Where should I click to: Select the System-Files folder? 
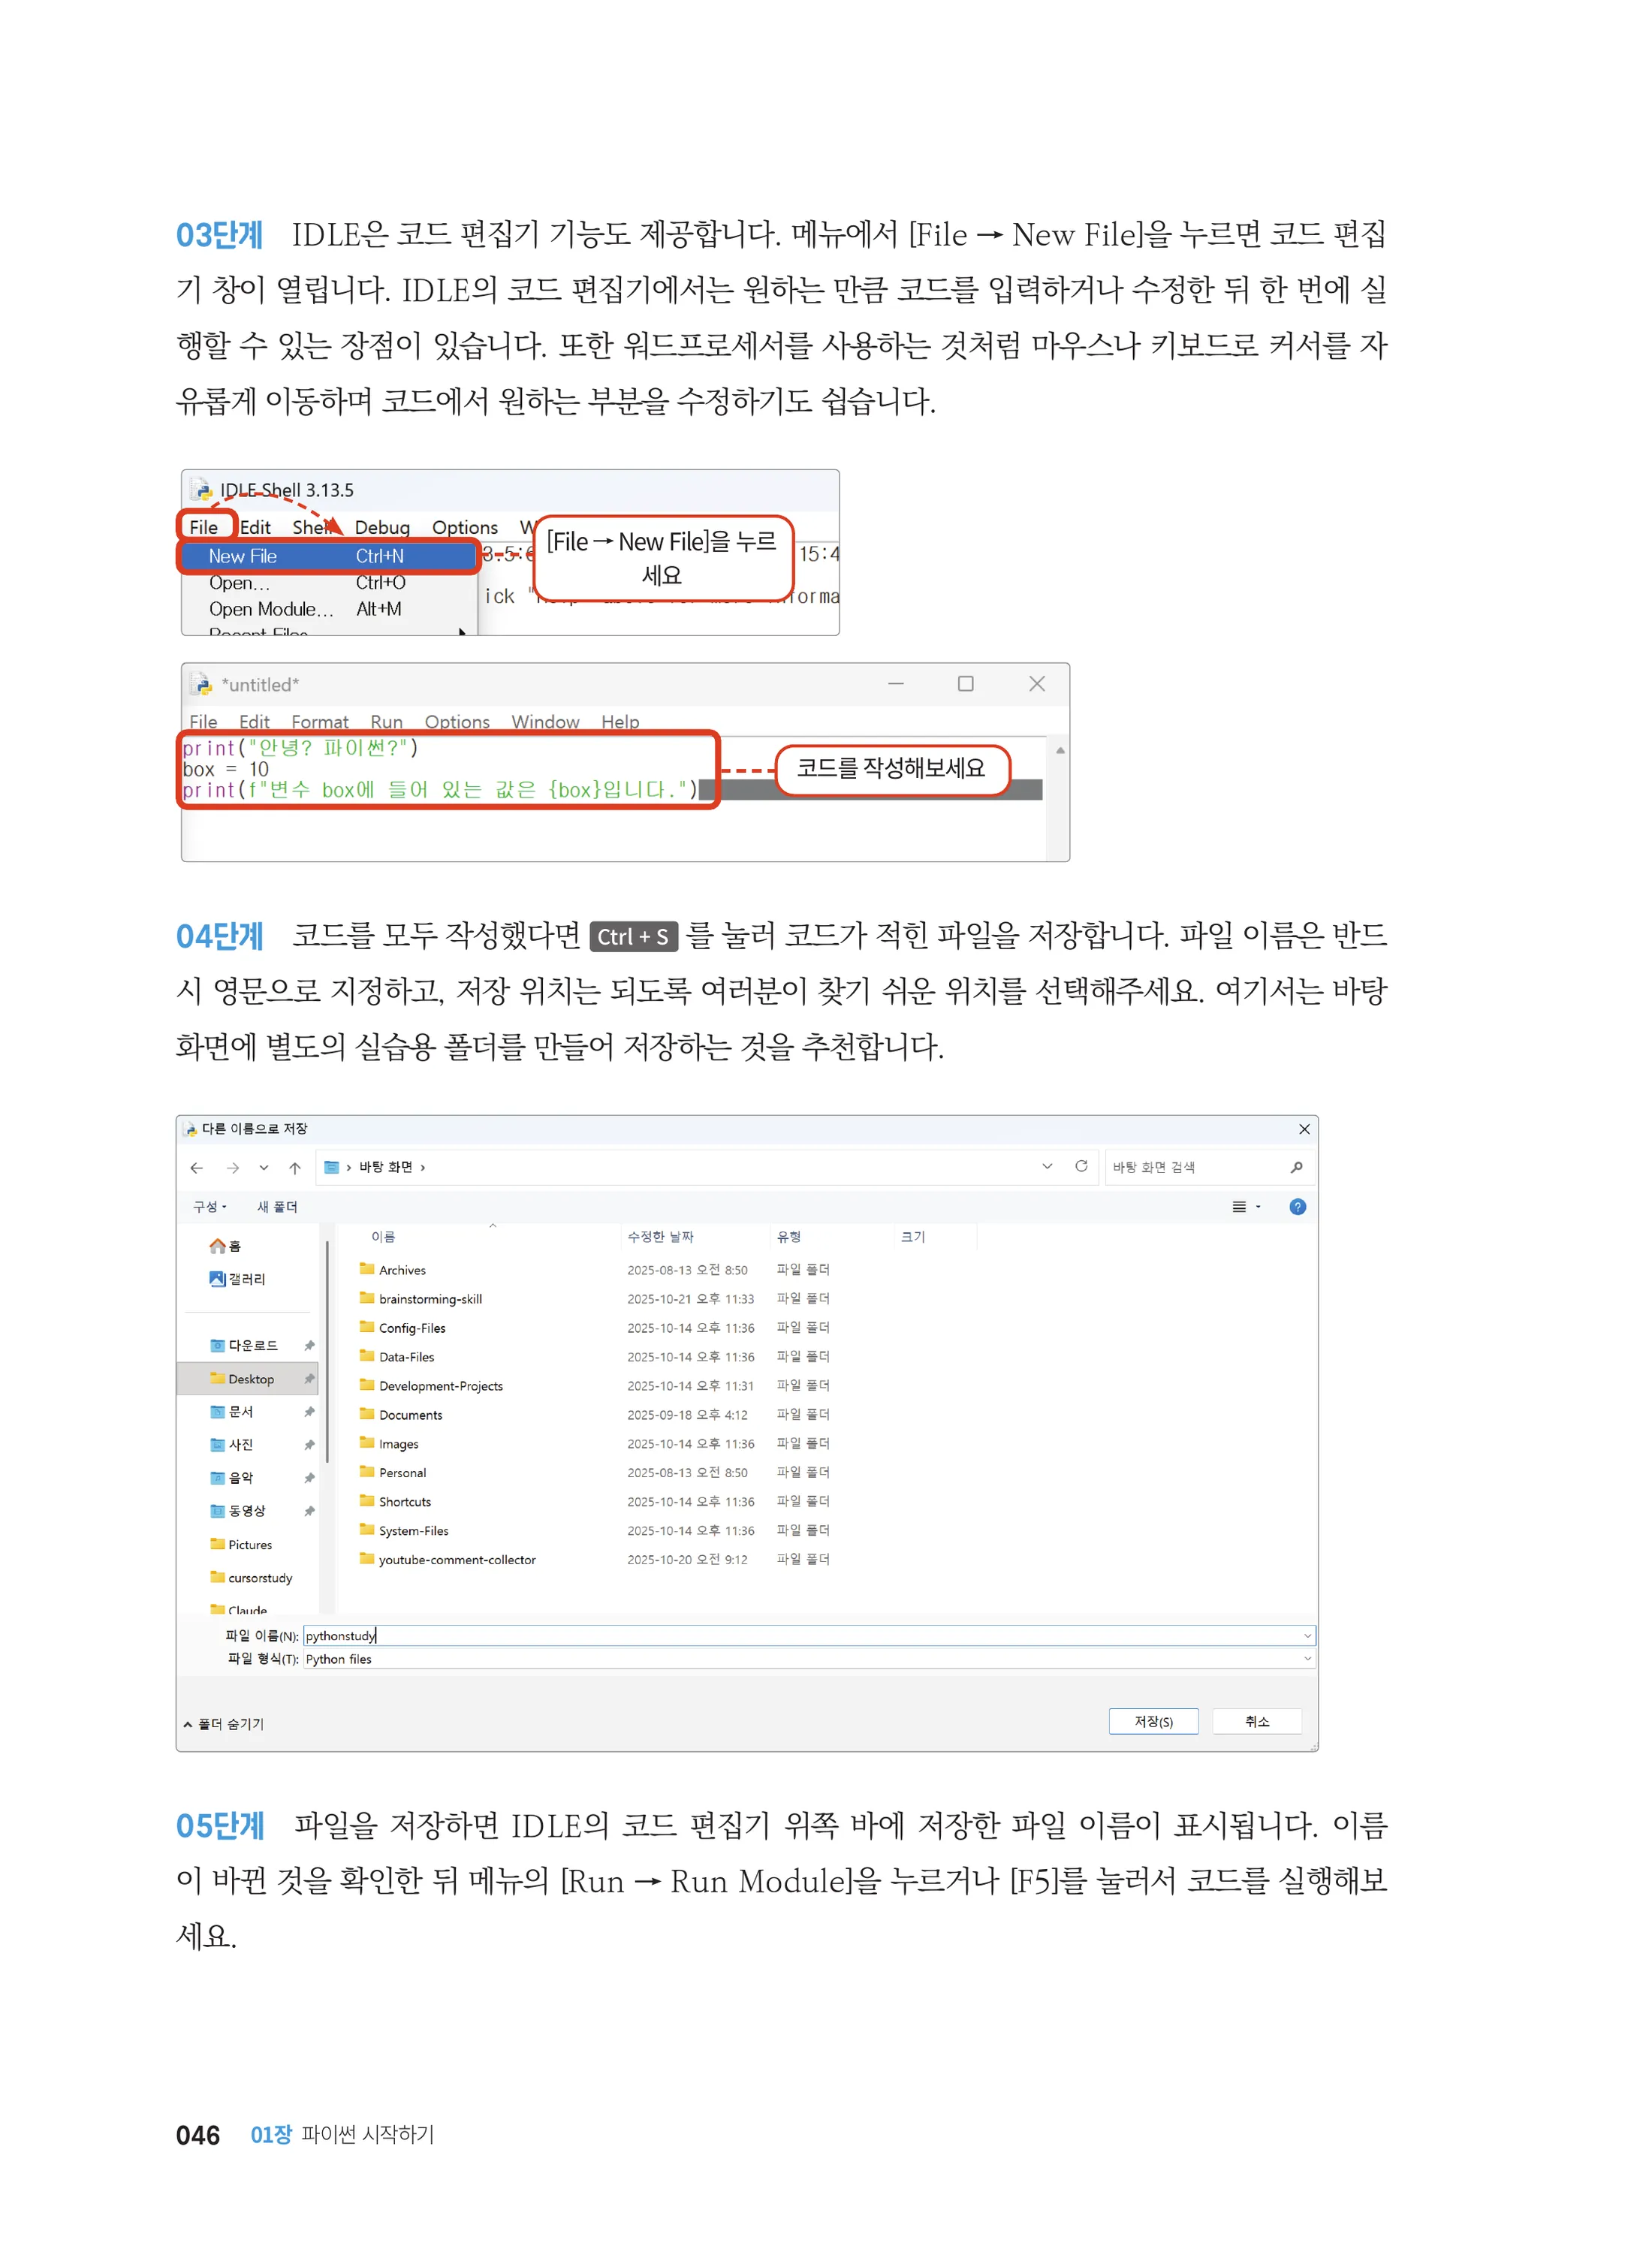(413, 1531)
